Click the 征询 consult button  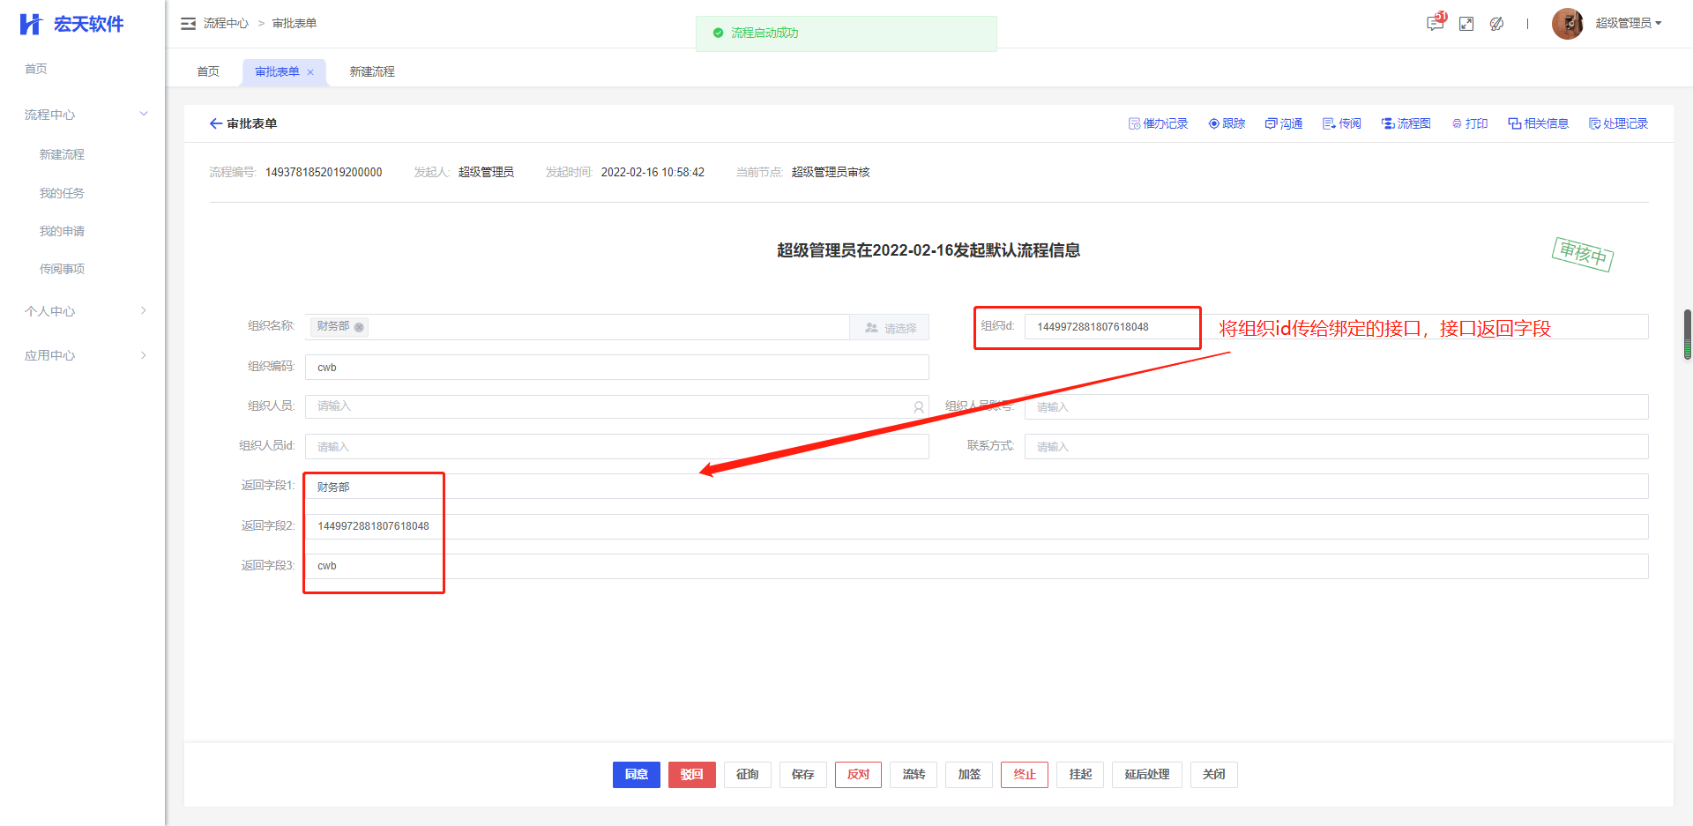click(748, 775)
